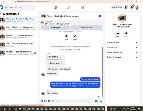This screenshot has width=143, height=111.
Task: Expand Chat members section
Action: point(122,47)
